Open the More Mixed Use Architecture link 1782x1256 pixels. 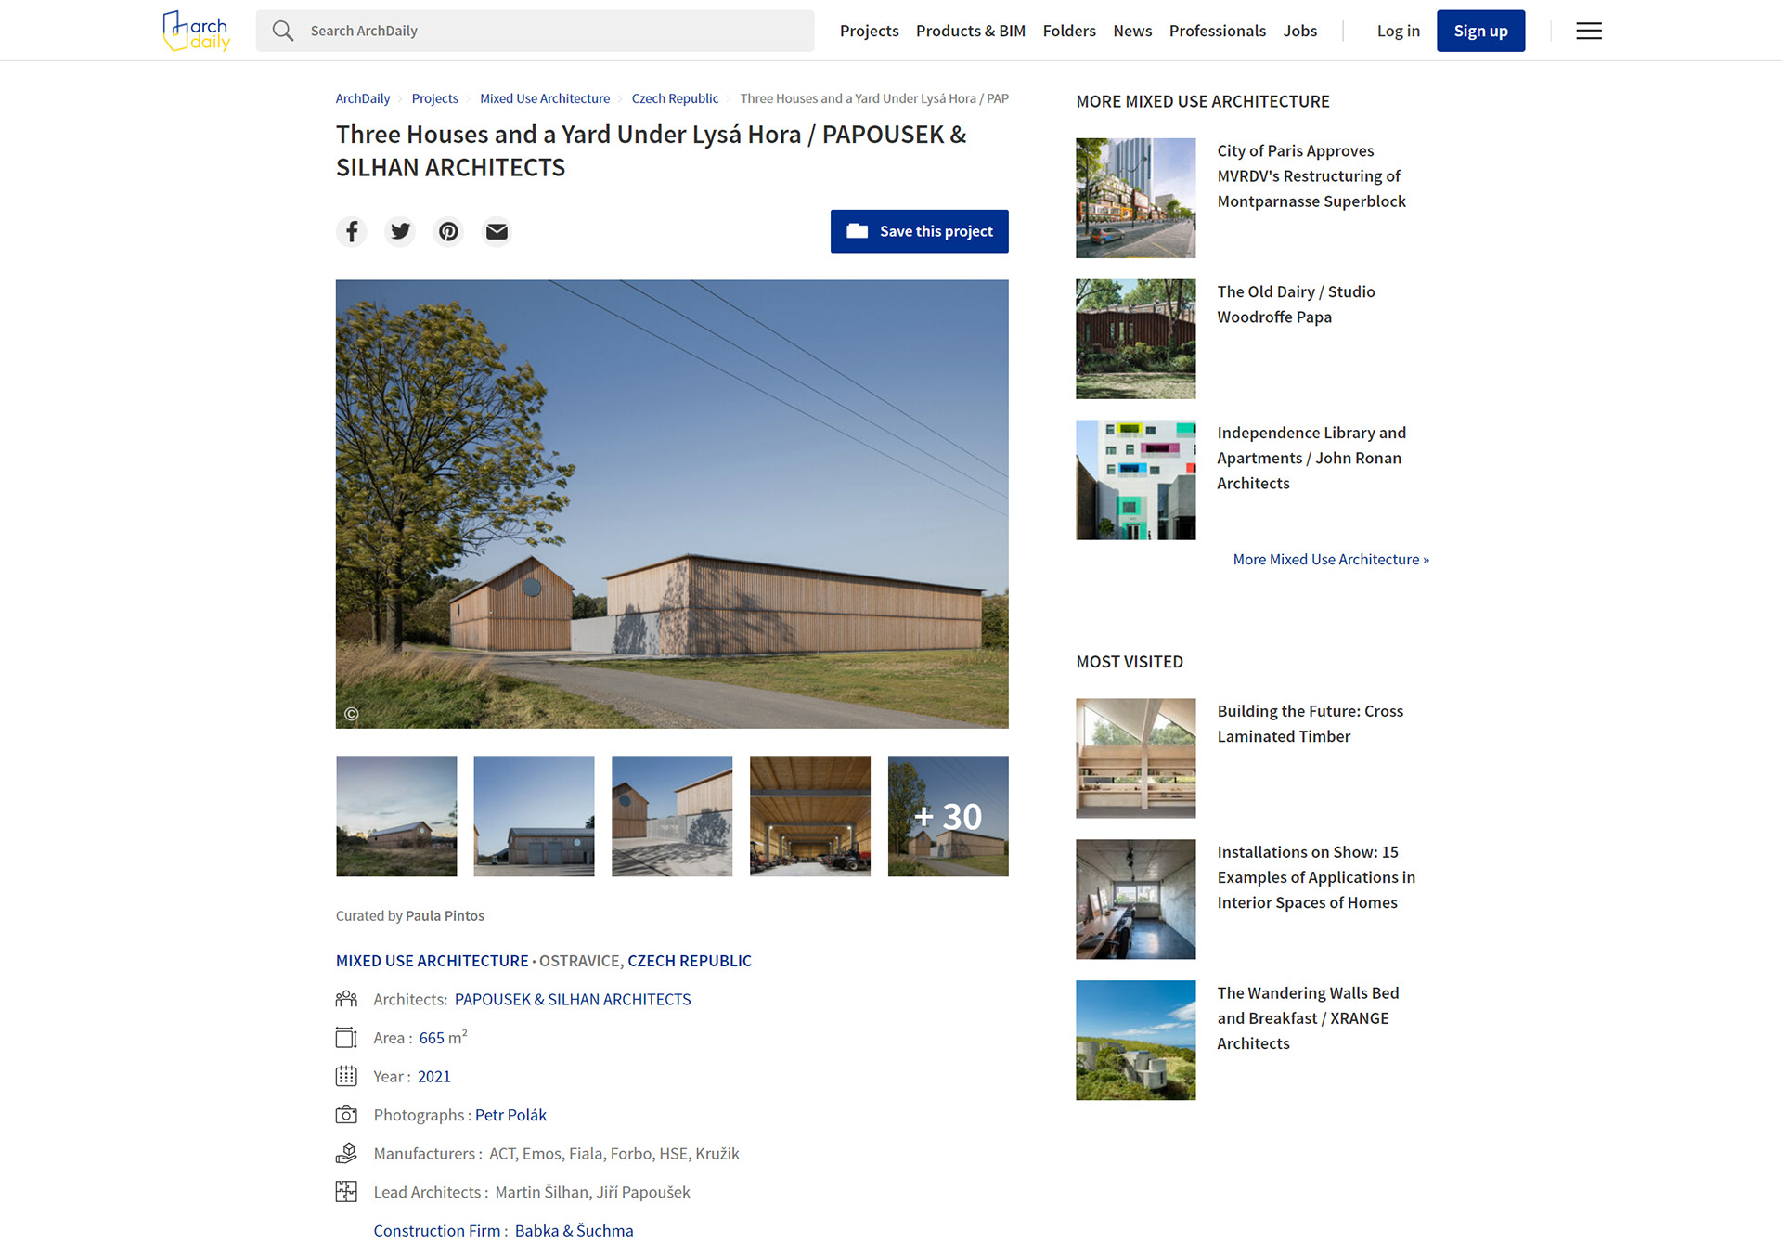(1330, 559)
